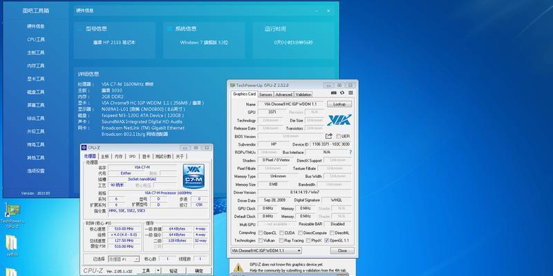Click the GPU-Z title bar app icon
This screenshot has height=276, width=553.
click(x=232, y=85)
